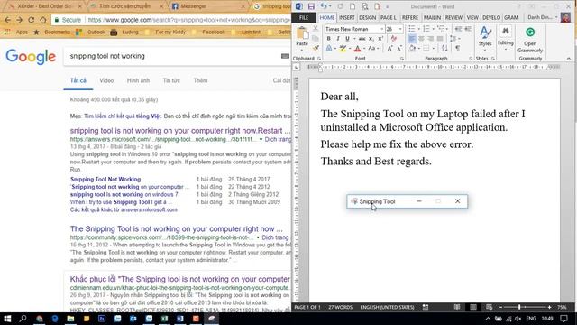577x325 pixels.
Task: Open Excel from the taskbar
Action: 164,319
